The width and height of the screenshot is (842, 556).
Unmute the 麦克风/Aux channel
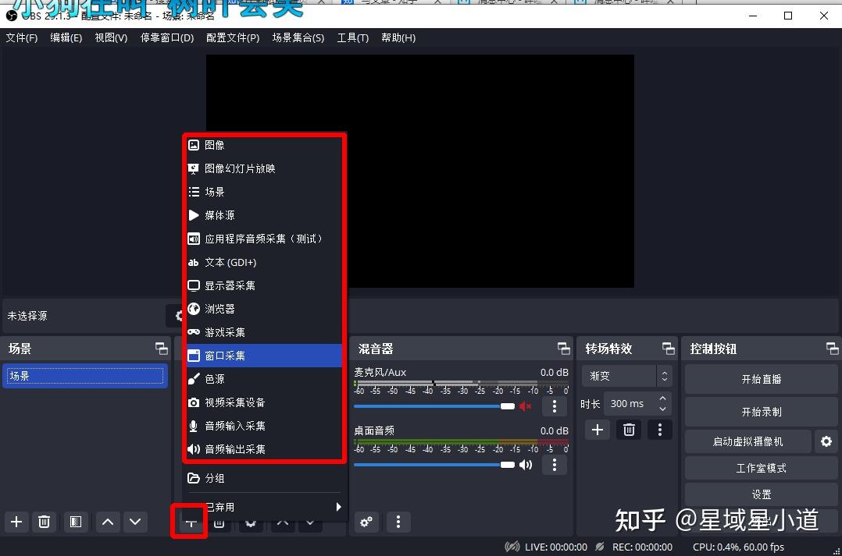point(525,406)
